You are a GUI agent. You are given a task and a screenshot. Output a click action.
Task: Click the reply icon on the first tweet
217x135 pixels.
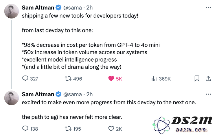(25, 78)
